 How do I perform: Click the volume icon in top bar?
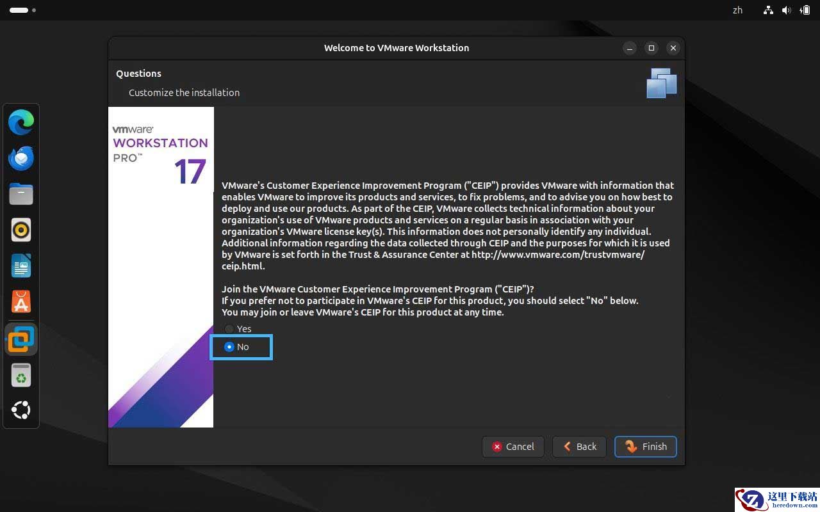click(x=787, y=10)
